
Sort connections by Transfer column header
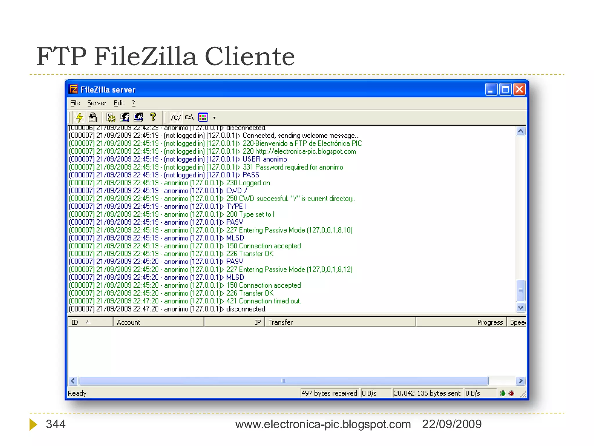click(340, 322)
